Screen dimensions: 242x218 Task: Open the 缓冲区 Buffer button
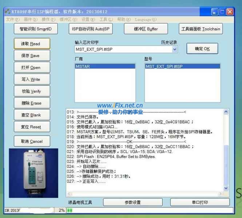click(x=146, y=29)
